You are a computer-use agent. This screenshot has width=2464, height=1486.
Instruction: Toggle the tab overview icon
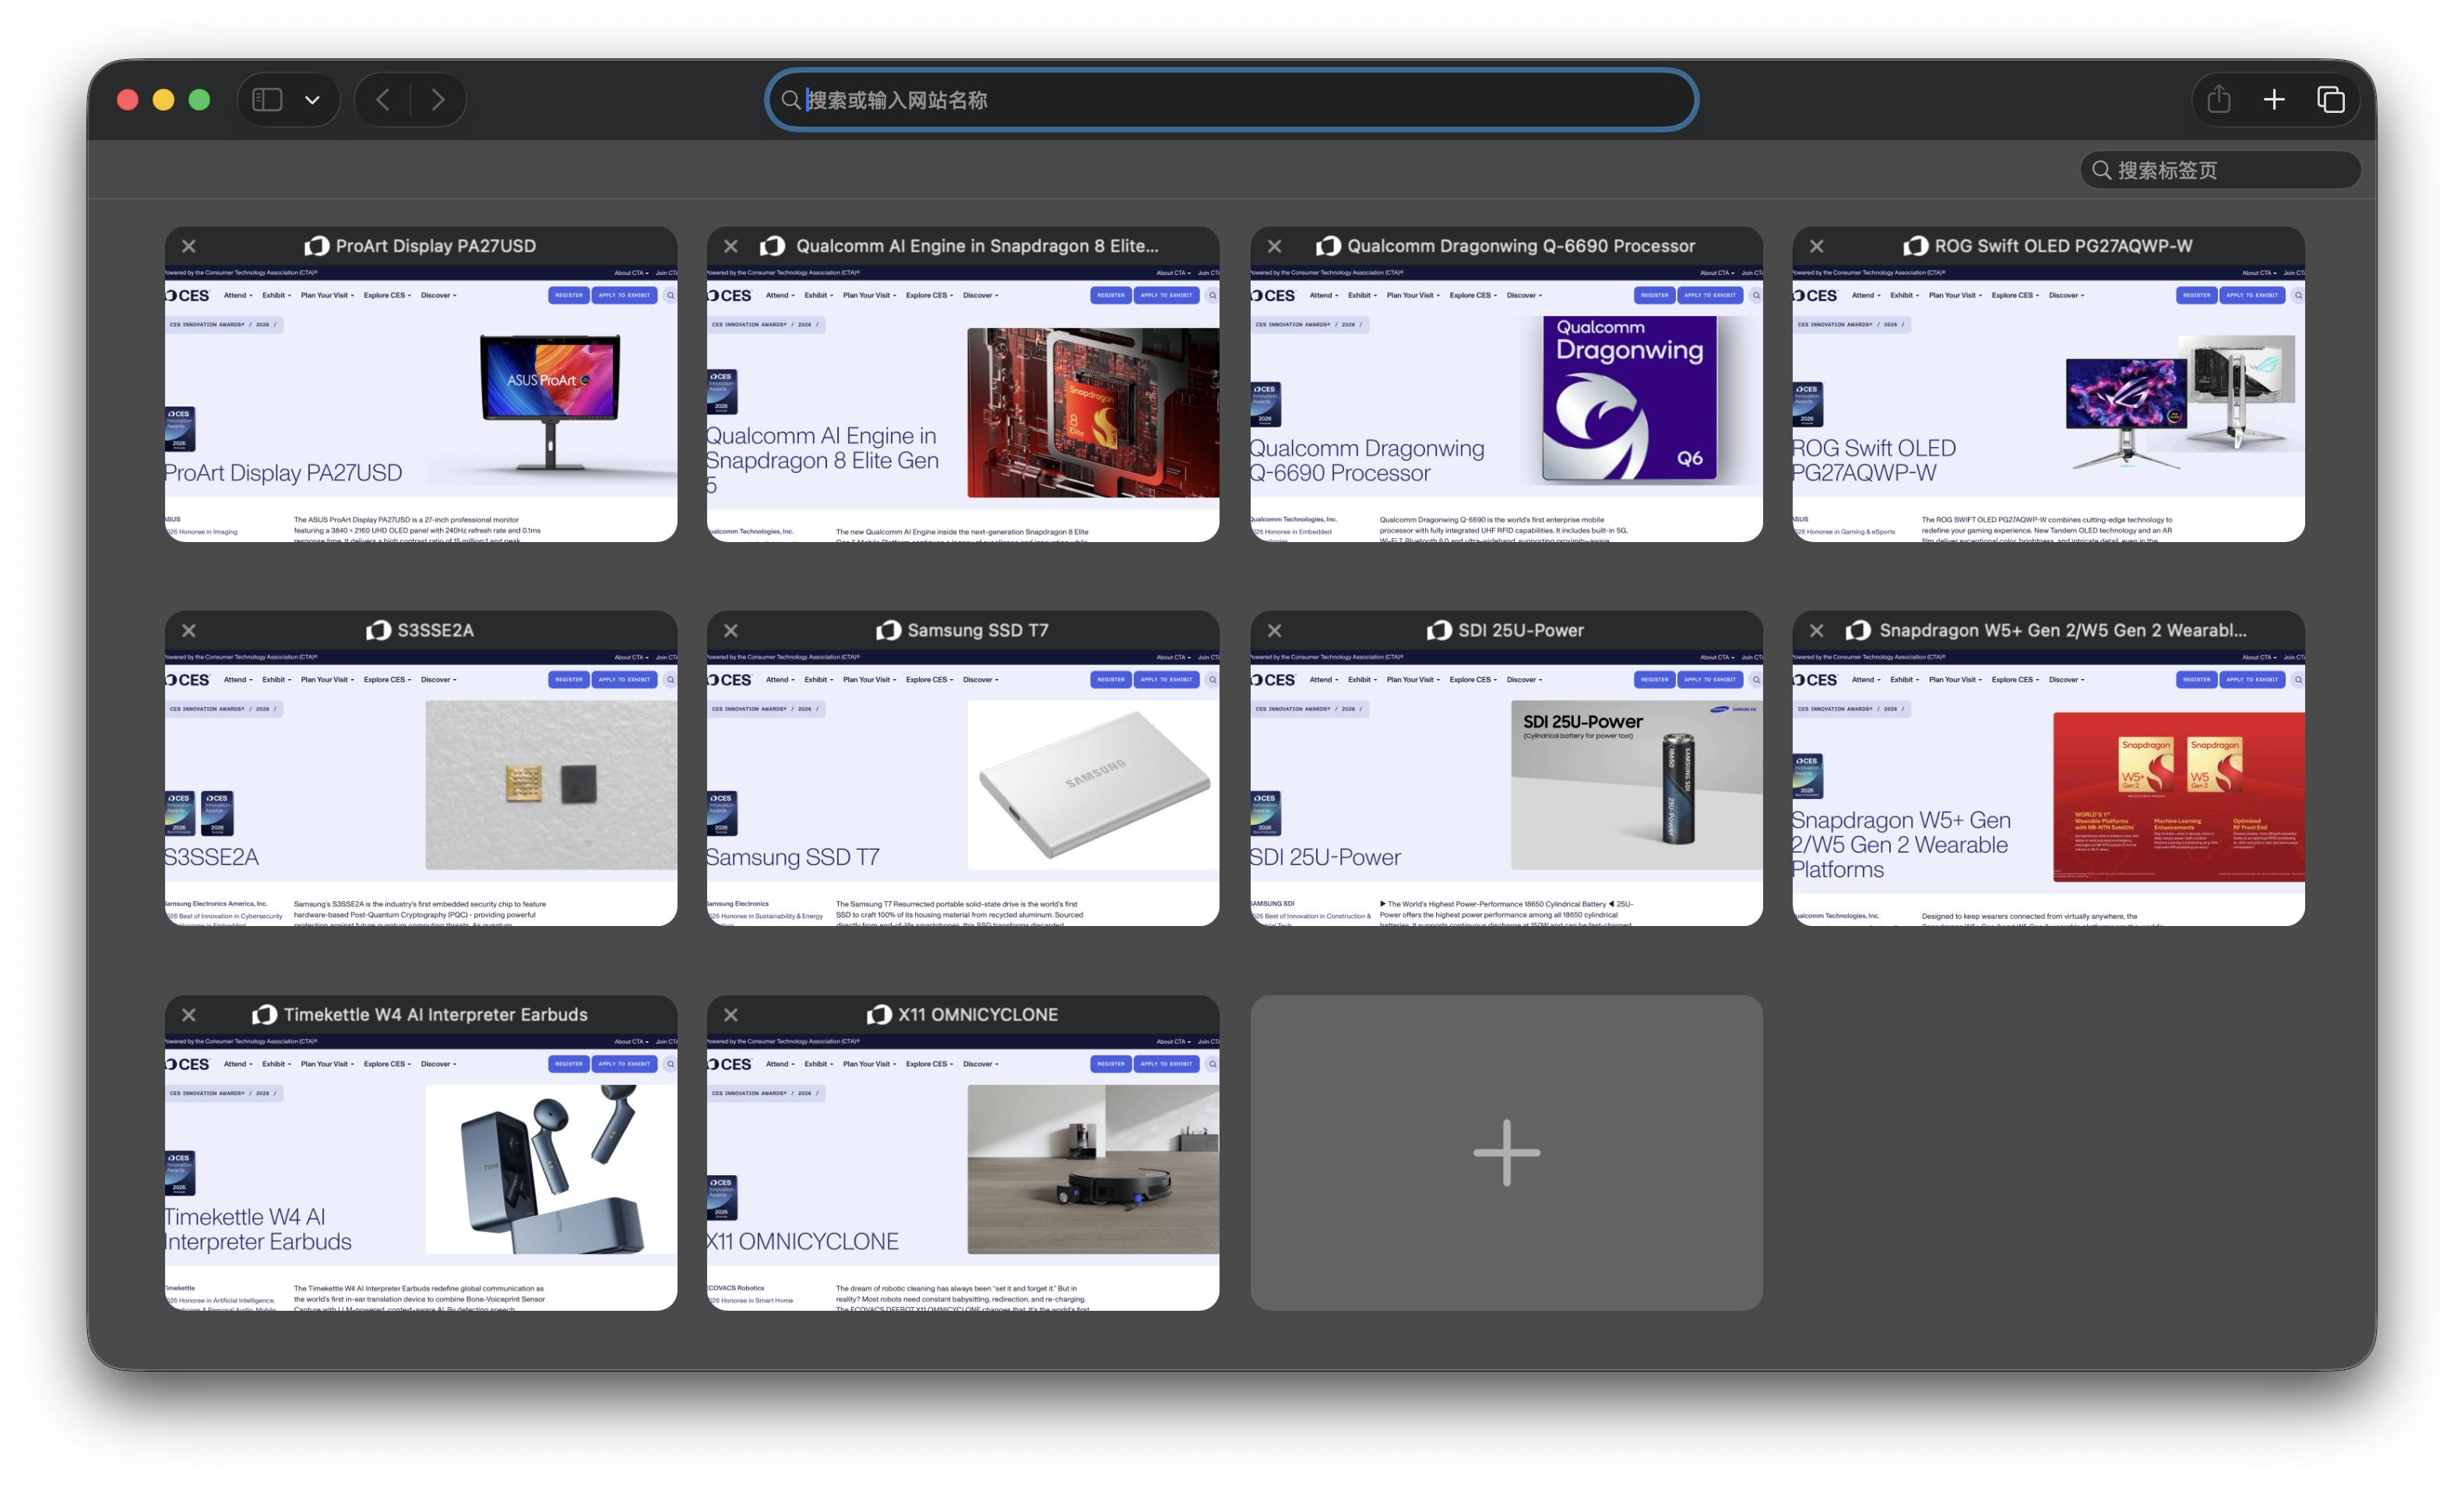tap(2331, 100)
